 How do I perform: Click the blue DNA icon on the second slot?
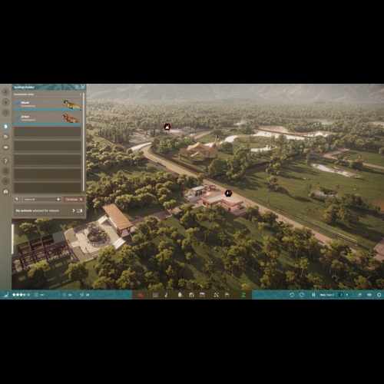(x=18, y=118)
